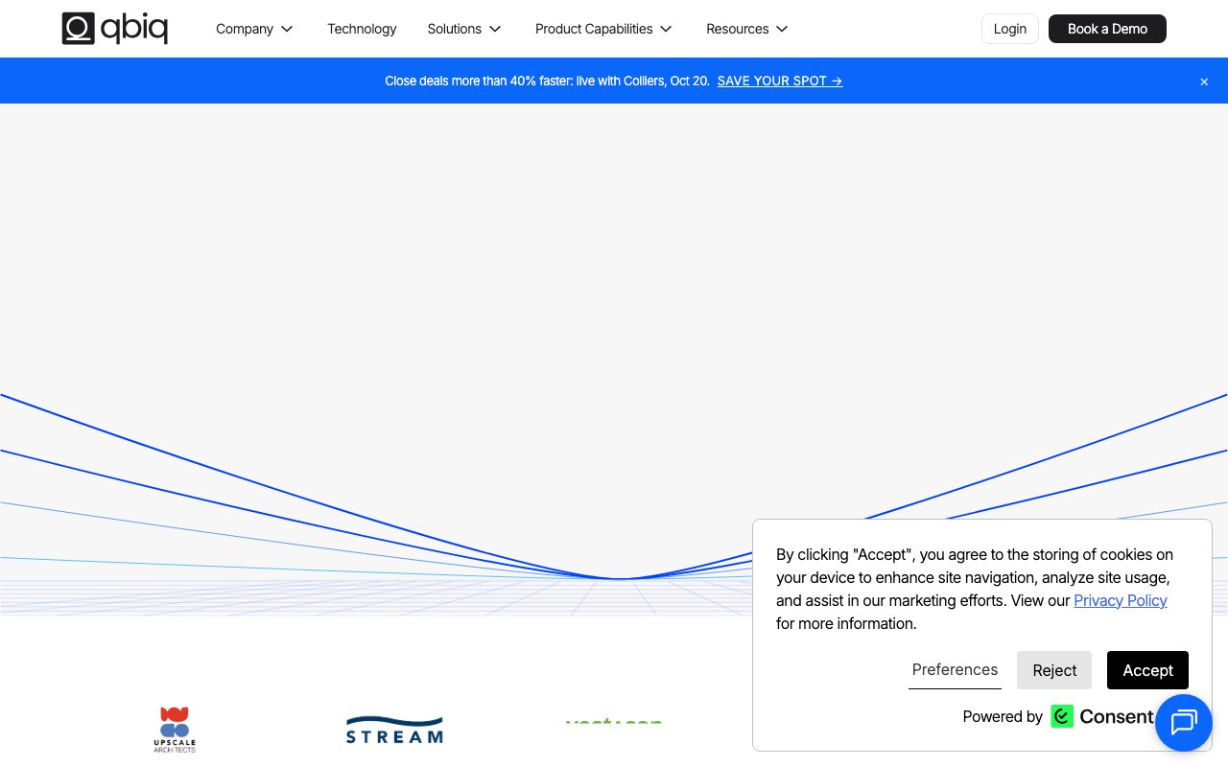Click the Login button
Screen dimensions: 1228x767
pos(1010,29)
